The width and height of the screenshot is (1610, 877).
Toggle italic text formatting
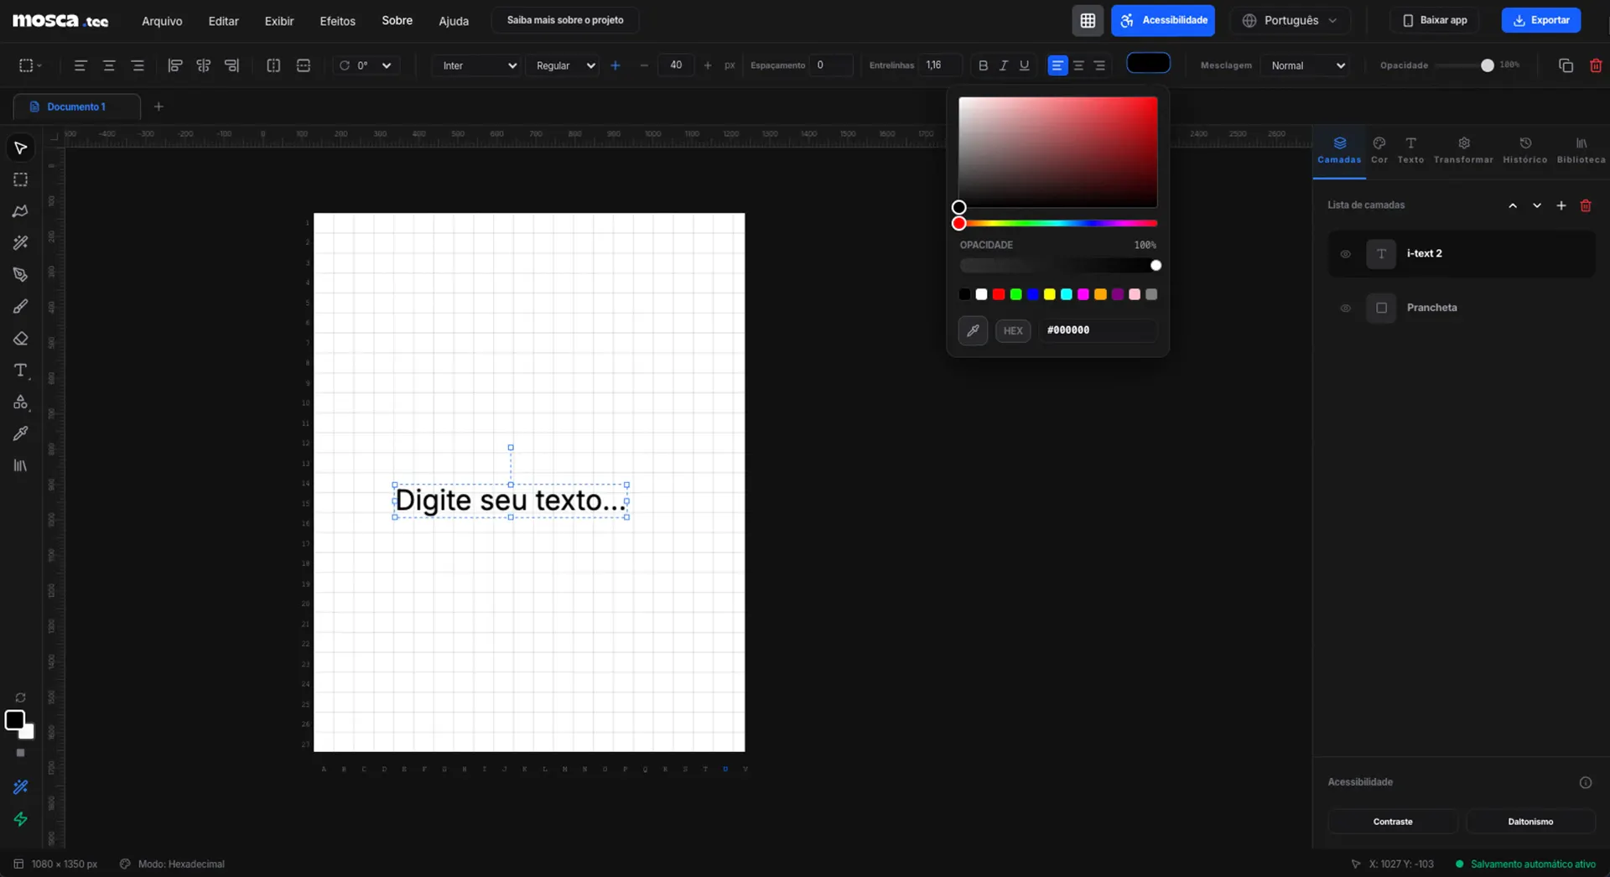1004,65
